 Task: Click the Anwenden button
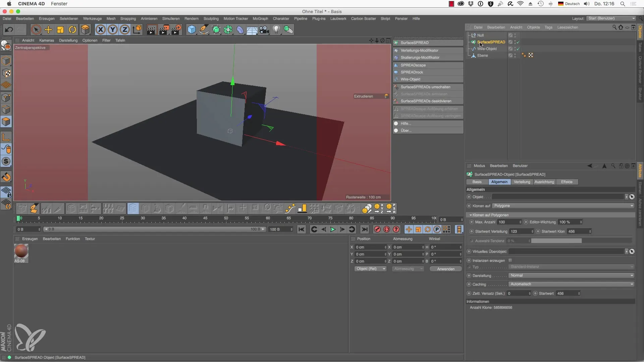pyautogui.click(x=446, y=269)
